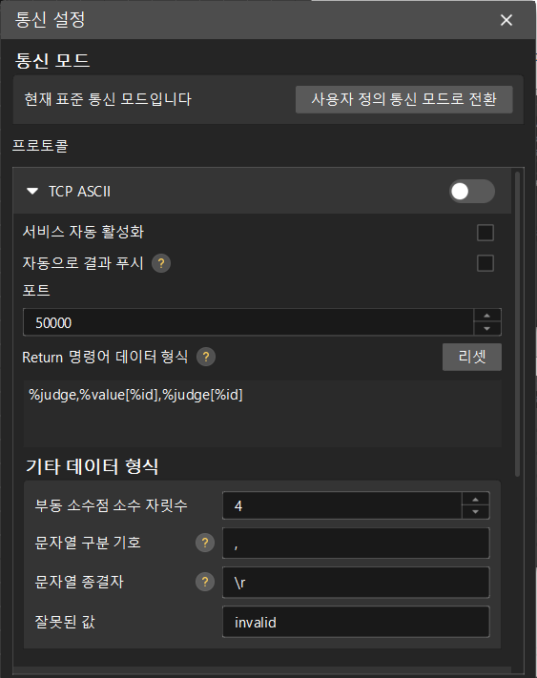Enable the 서비스 자동 활성화 checkbox
This screenshot has height=678, width=537.
click(x=485, y=233)
